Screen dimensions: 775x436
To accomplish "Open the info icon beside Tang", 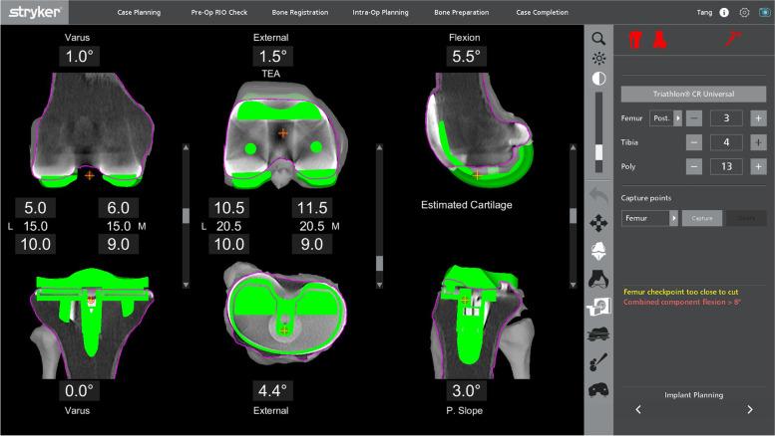I will coord(724,13).
